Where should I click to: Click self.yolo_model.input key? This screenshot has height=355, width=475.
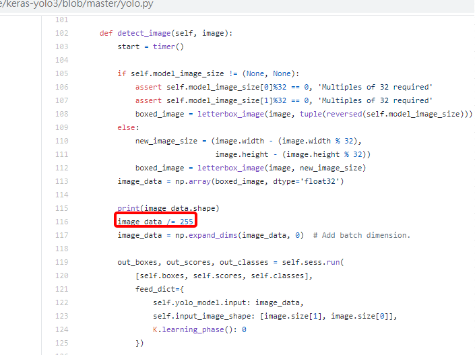coord(202,302)
